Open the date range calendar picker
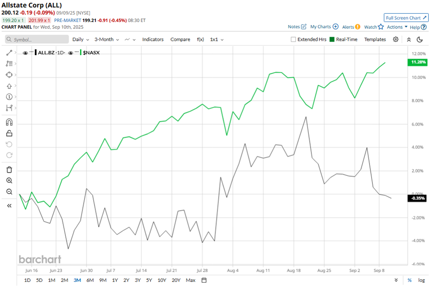This screenshot has width=432, height=286. (x=204, y=280)
